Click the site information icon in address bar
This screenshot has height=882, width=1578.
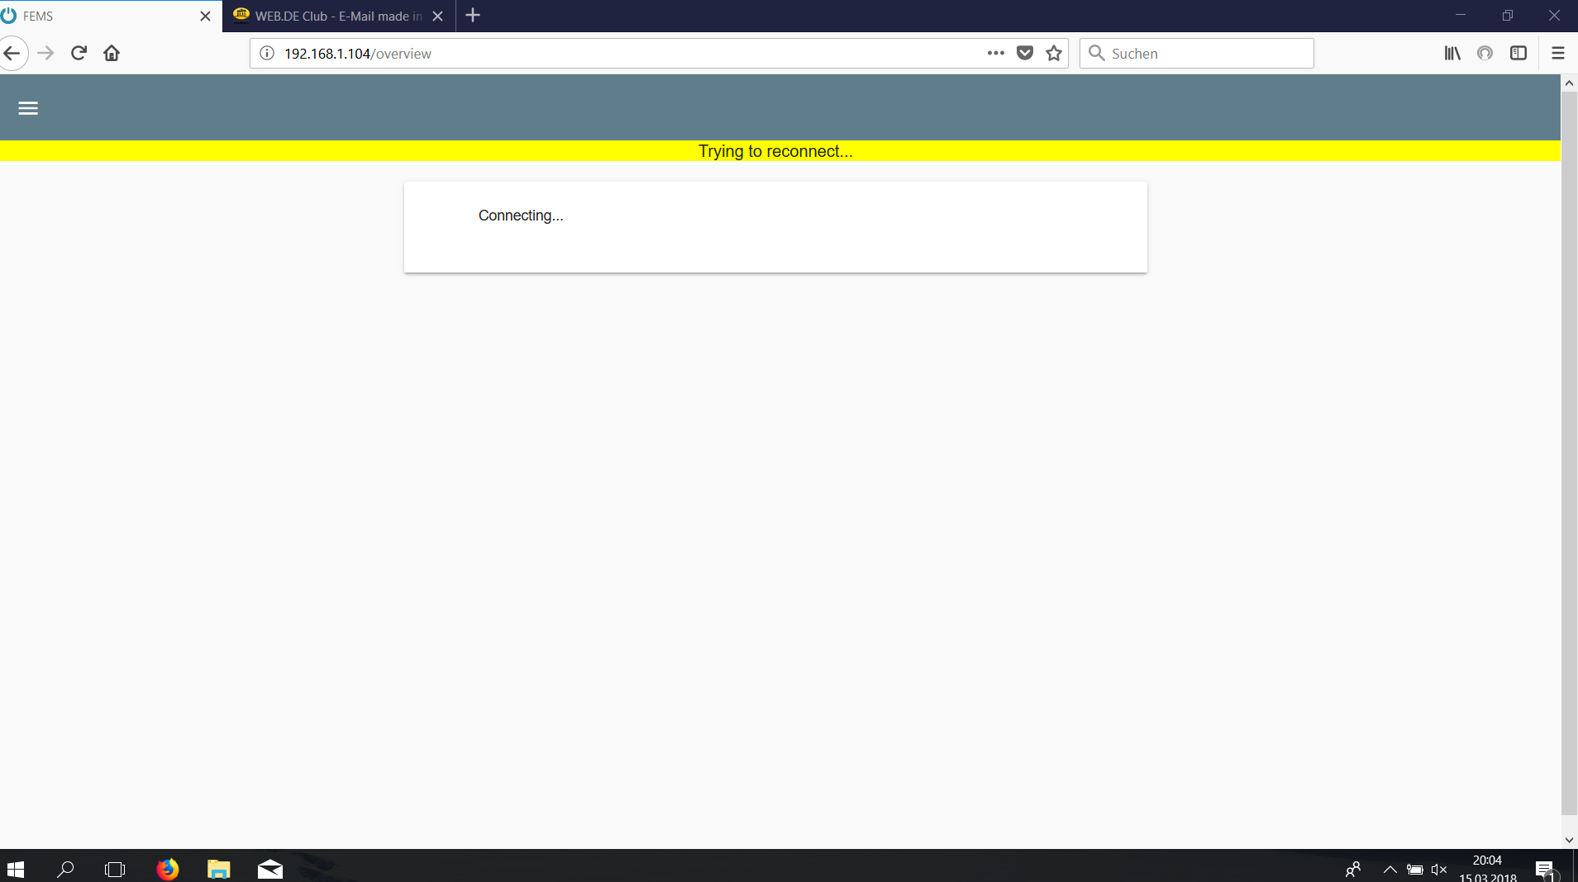click(x=265, y=53)
